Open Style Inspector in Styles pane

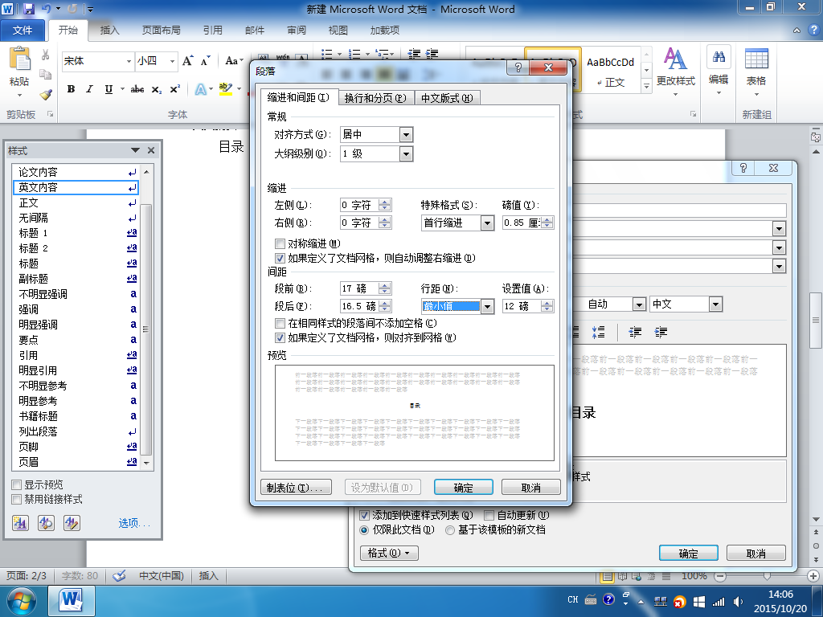[46, 522]
